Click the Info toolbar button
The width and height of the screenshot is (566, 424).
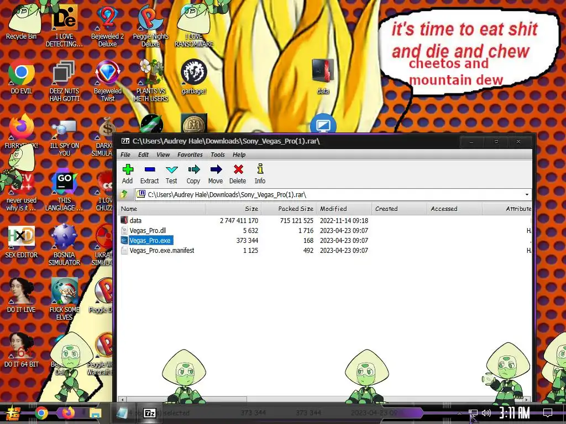(260, 174)
